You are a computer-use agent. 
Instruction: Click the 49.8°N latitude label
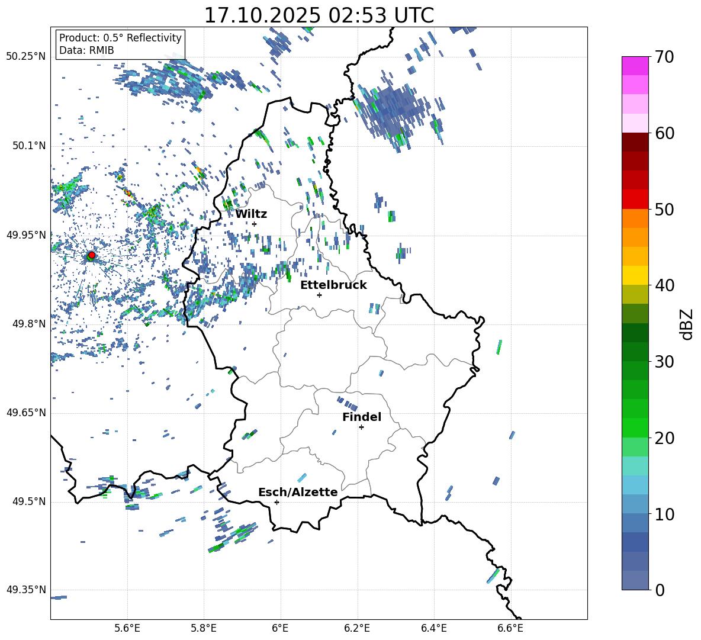[x=29, y=324]
